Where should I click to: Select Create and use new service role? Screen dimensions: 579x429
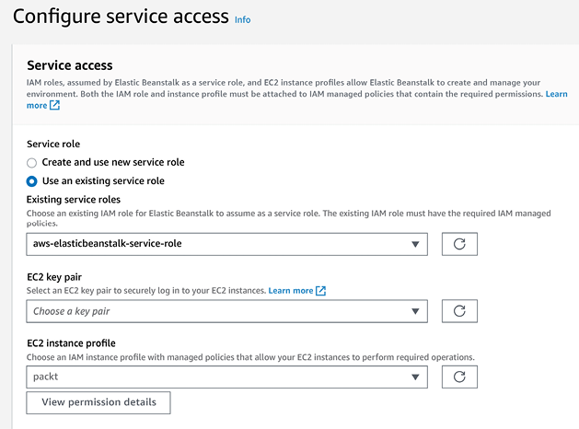[32, 162]
